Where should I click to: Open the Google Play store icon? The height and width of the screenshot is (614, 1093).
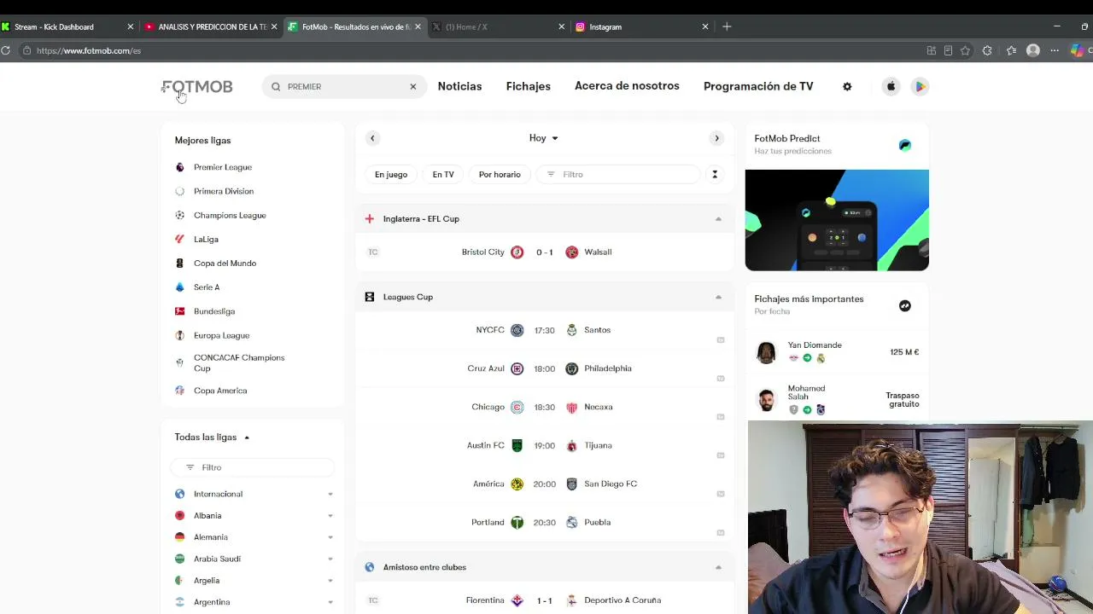pyautogui.click(x=920, y=86)
